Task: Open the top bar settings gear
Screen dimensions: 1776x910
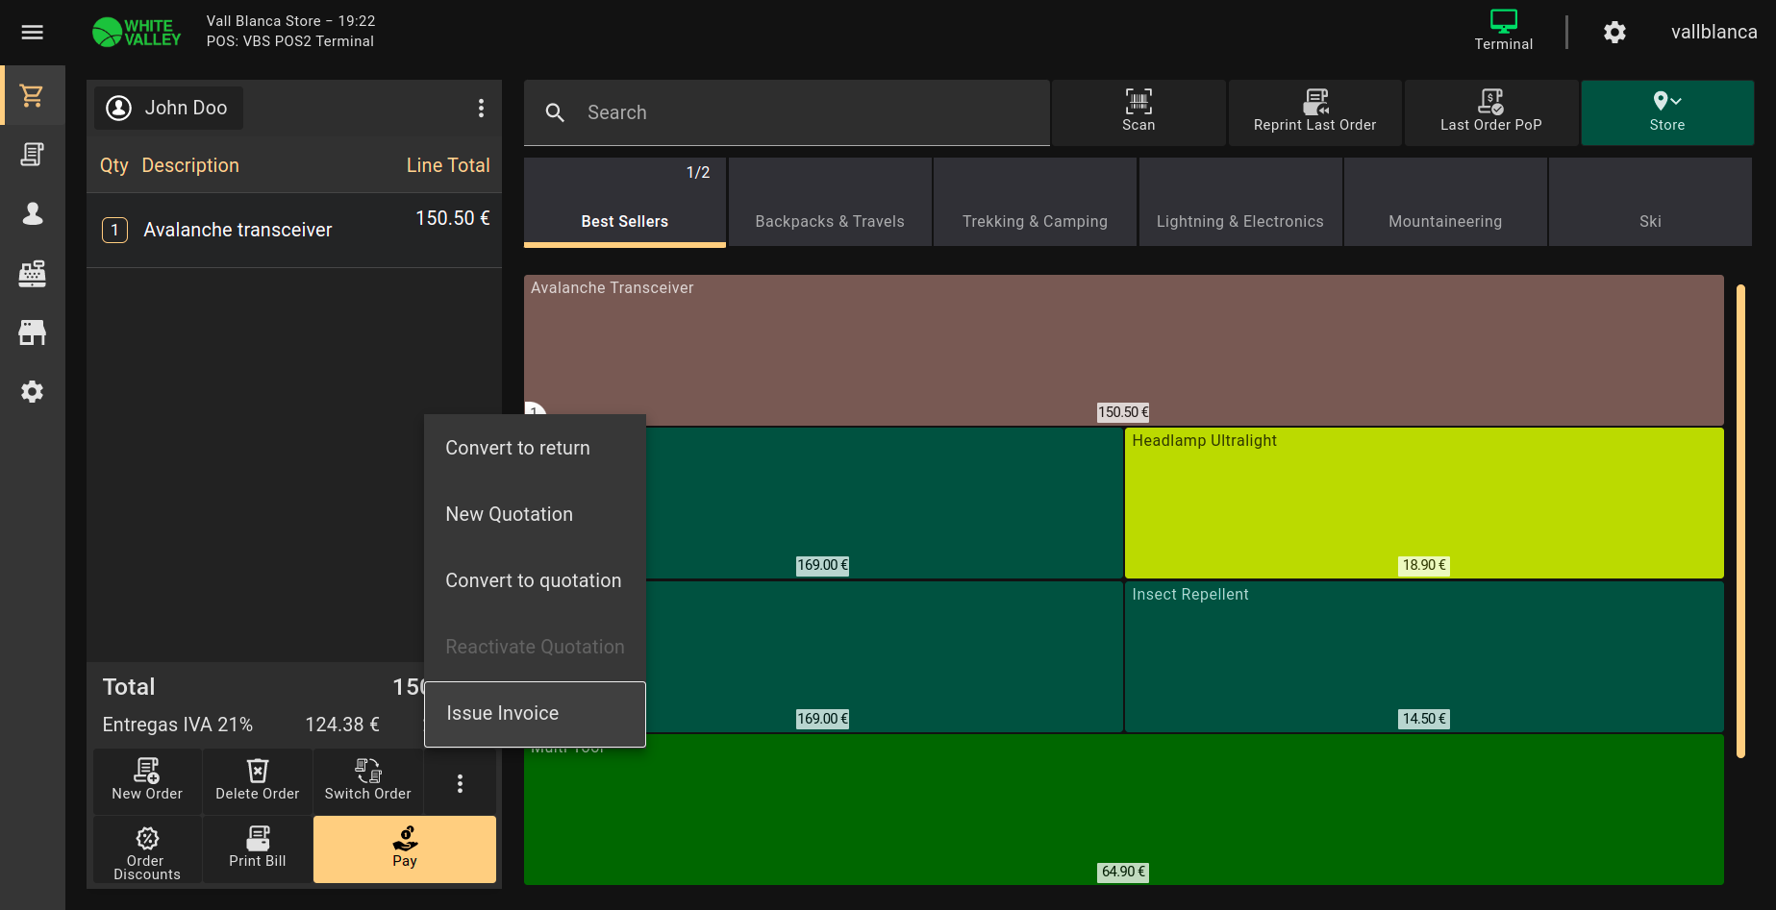Action: (1614, 33)
